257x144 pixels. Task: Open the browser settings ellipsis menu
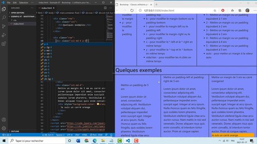tap(255, 10)
